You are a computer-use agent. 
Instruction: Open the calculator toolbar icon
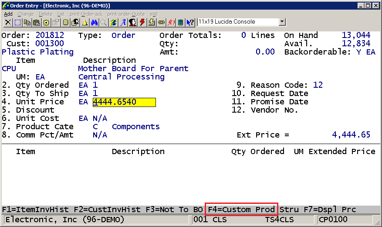(x=180, y=22)
